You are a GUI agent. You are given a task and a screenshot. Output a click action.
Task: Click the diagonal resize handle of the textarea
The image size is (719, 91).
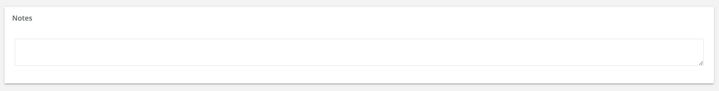click(x=701, y=63)
